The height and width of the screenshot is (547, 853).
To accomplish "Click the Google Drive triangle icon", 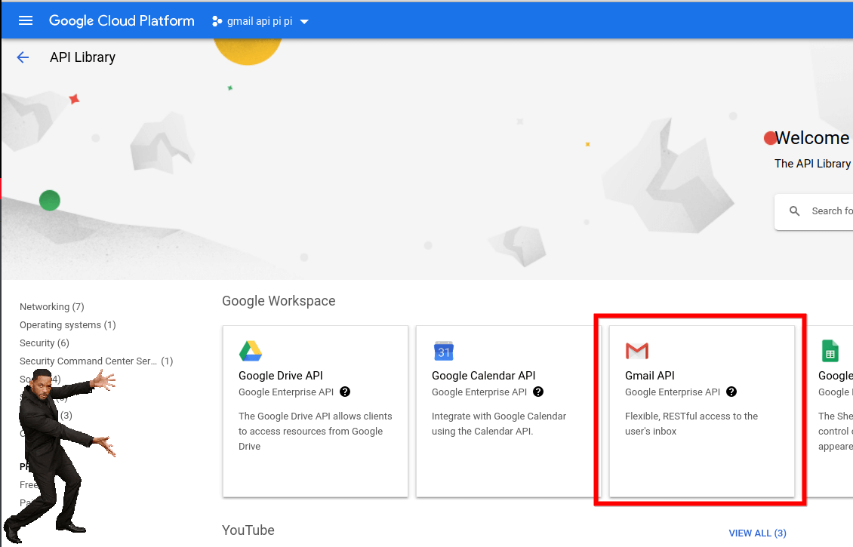I will 251,352.
